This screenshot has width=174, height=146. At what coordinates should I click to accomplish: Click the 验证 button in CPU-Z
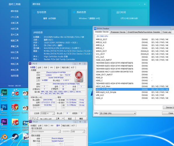(70, 119)
